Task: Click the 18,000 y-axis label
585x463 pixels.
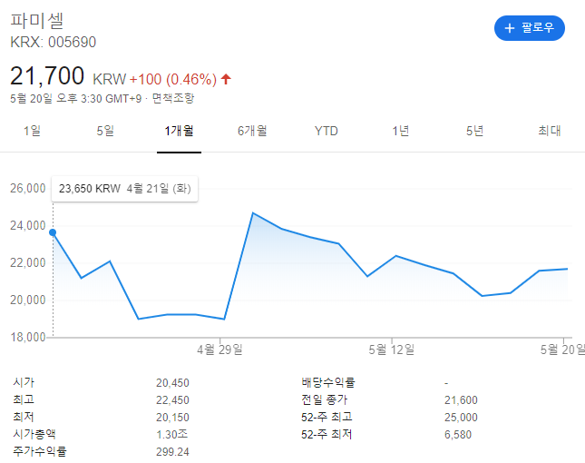Action: click(x=27, y=337)
